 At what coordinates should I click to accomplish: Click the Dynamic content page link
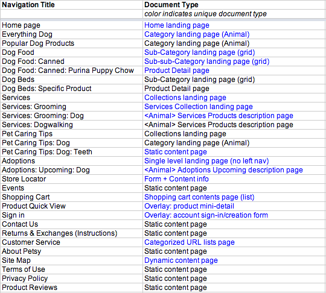coord(181,260)
